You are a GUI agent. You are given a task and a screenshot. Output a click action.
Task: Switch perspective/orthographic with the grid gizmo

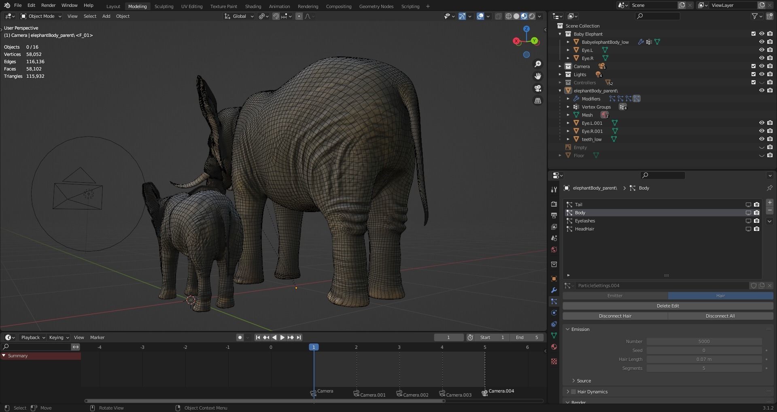[x=538, y=100]
